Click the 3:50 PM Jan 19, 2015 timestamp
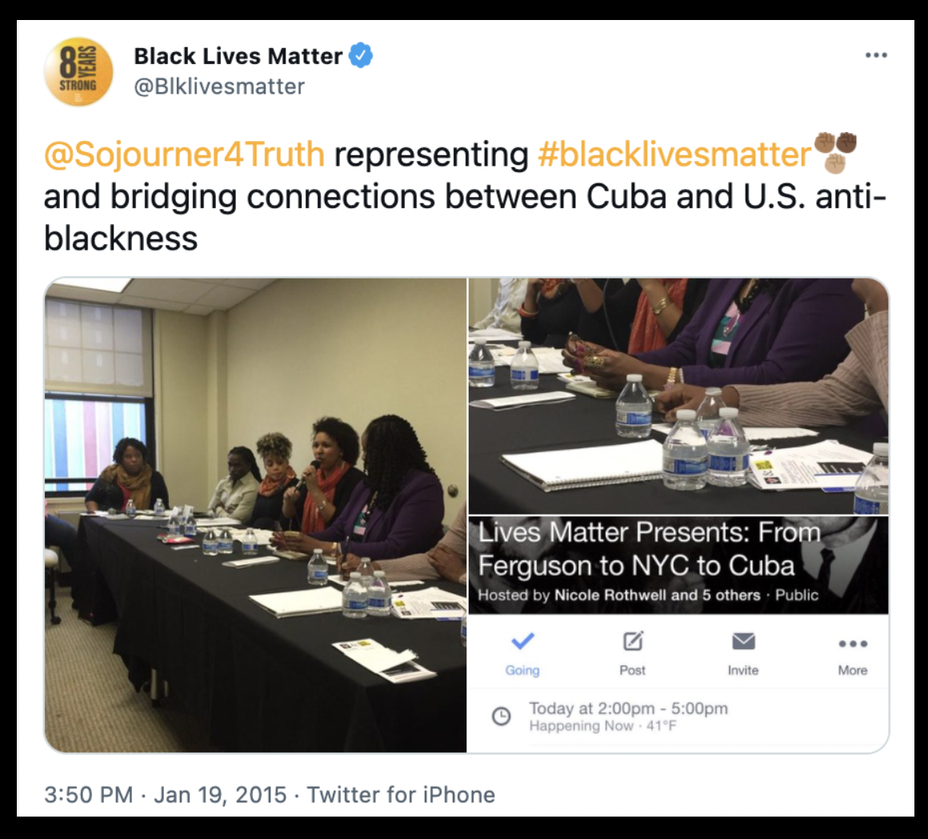Viewport: 928px width, 839px height. click(165, 795)
